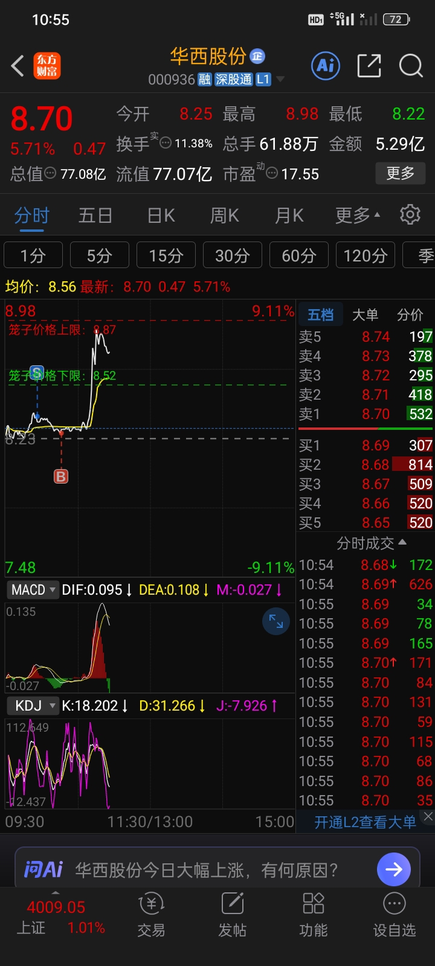Choose the 1分 interval button
Viewport: 435px width, 966px height.
33,255
